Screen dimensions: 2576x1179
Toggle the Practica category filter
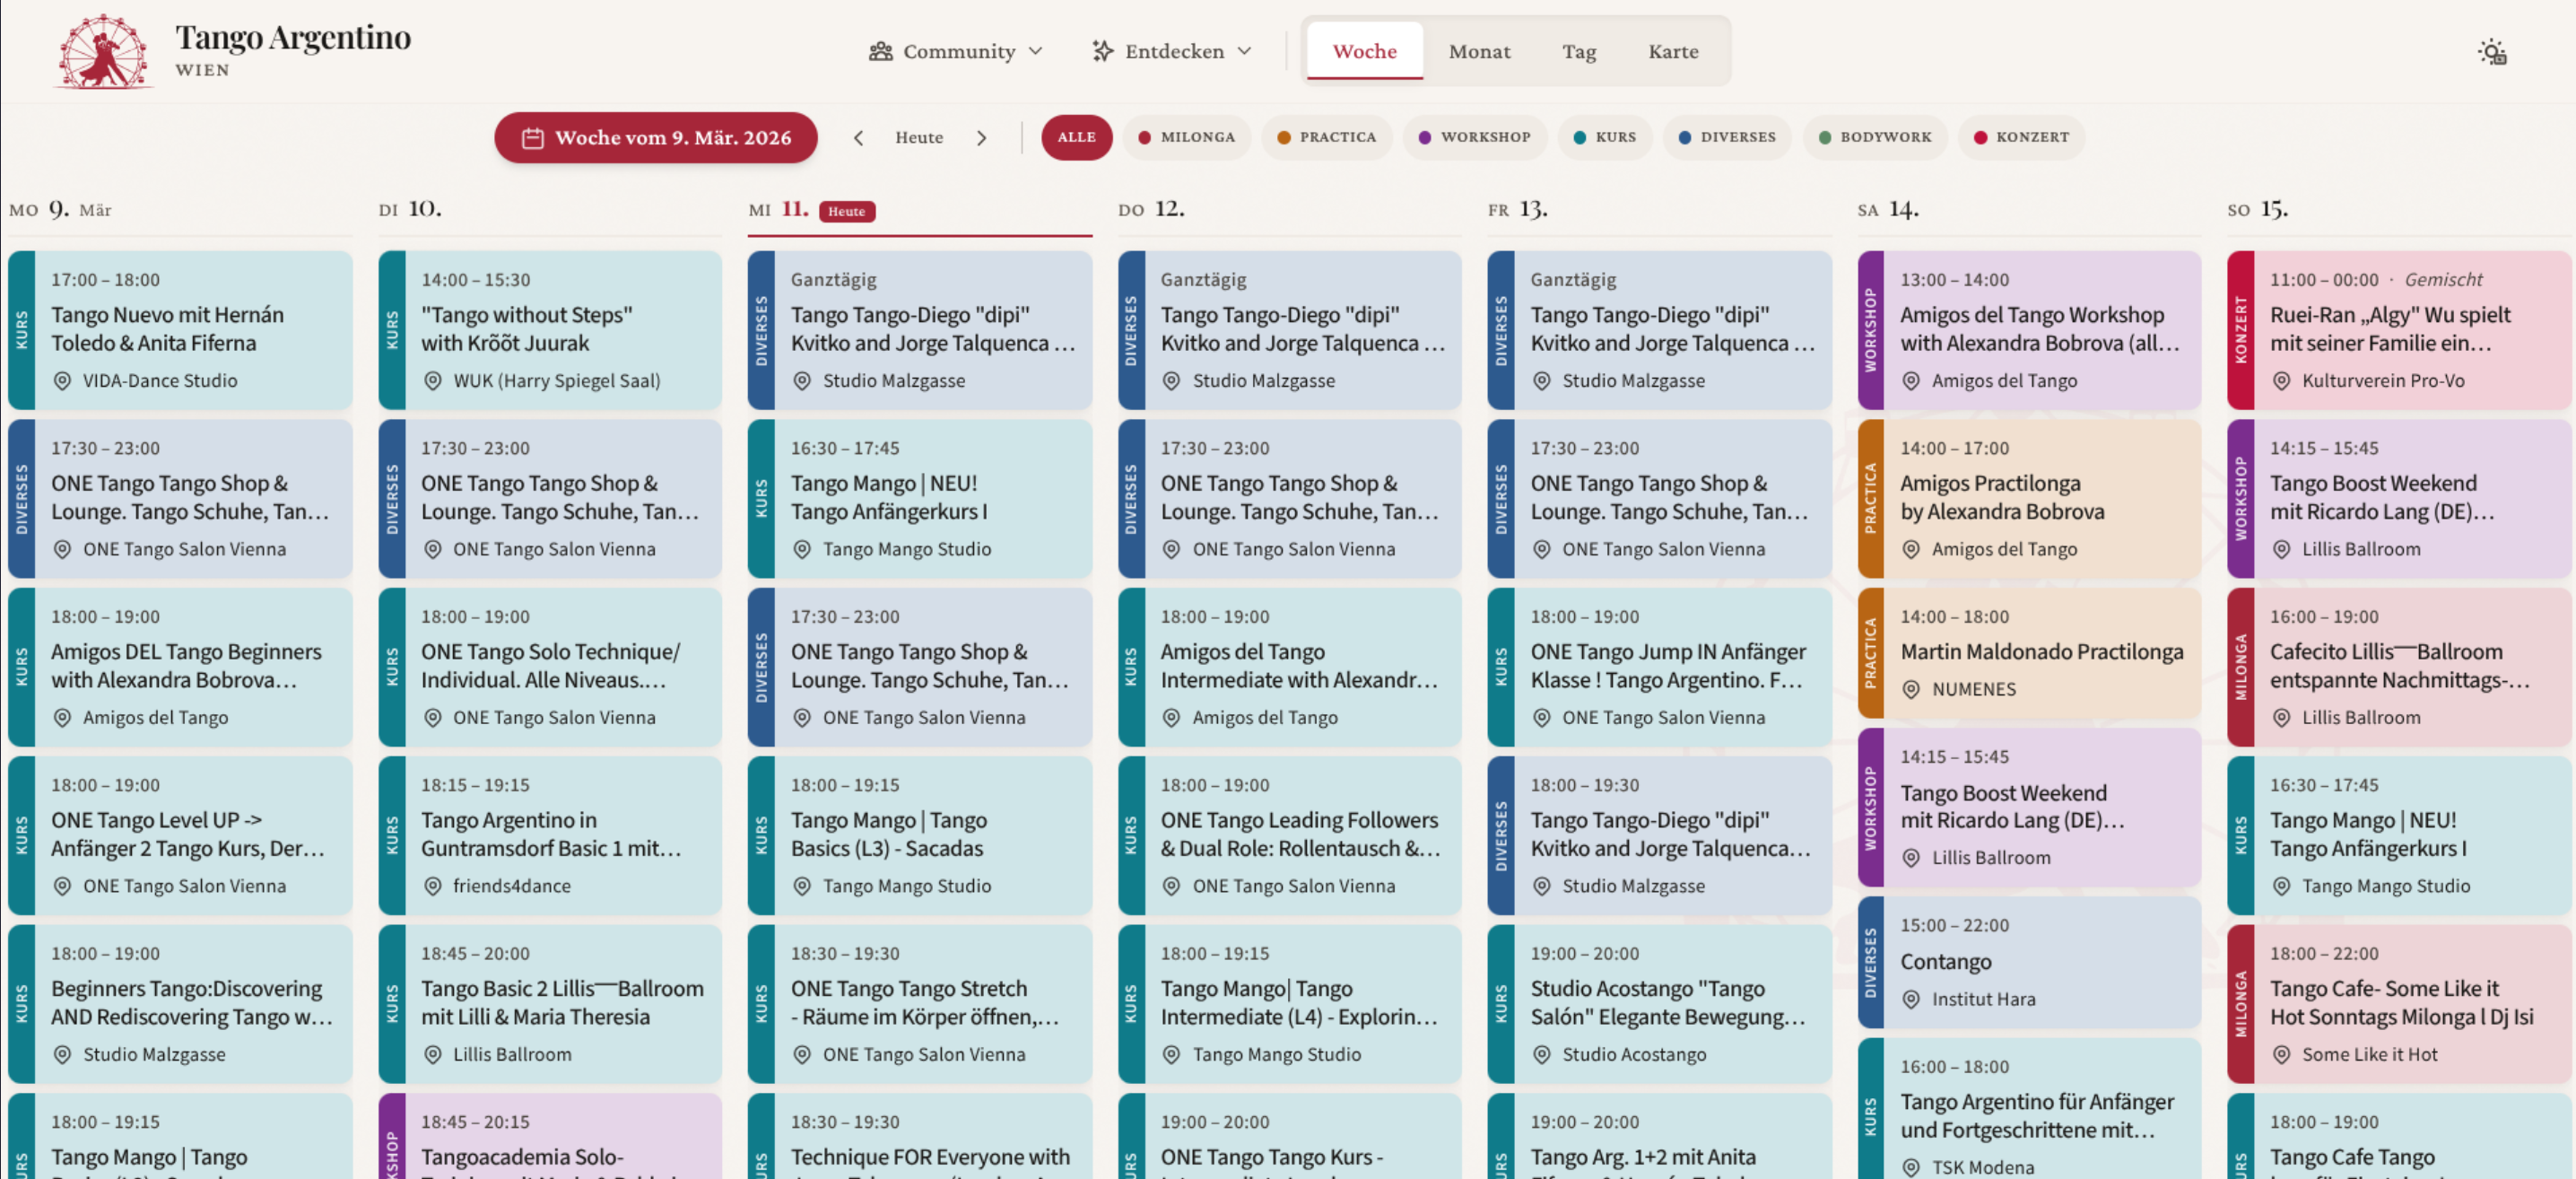[x=1326, y=137]
